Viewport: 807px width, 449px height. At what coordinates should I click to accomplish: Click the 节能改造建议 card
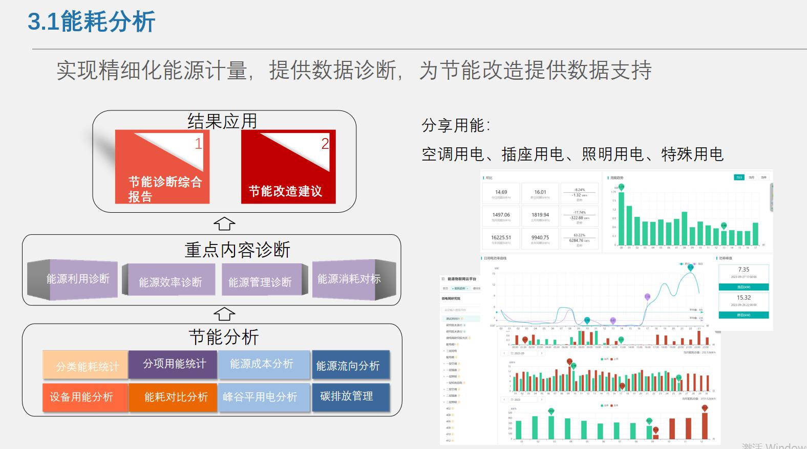[288, 167]
